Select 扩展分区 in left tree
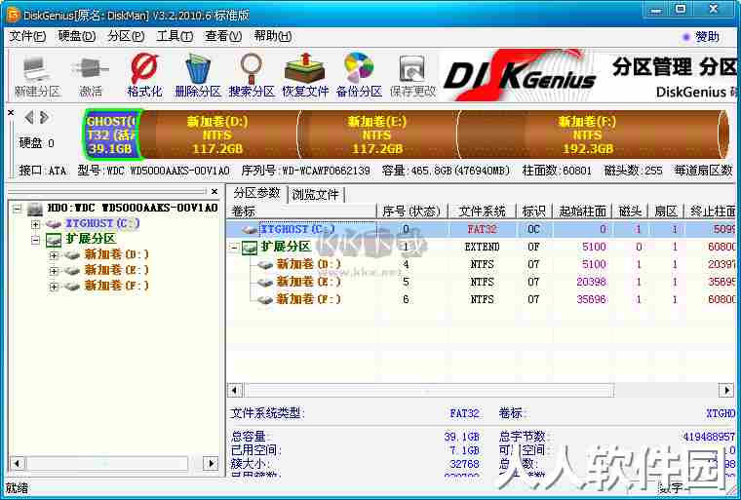The height and width of the screenshot is (500, 741). pos(91,239)
